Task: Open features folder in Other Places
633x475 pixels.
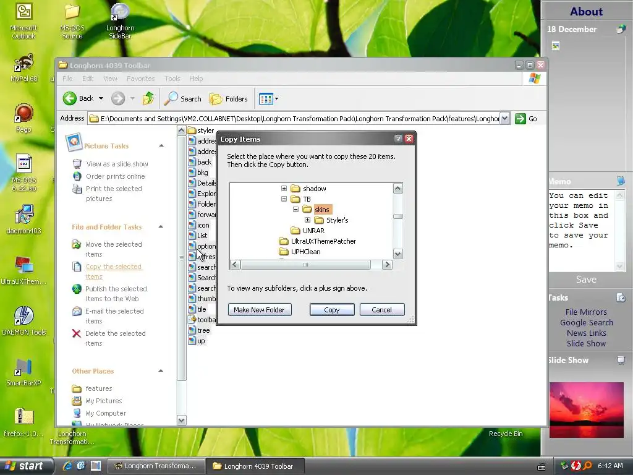Action: pyautogui.click(x=98, y=388)
